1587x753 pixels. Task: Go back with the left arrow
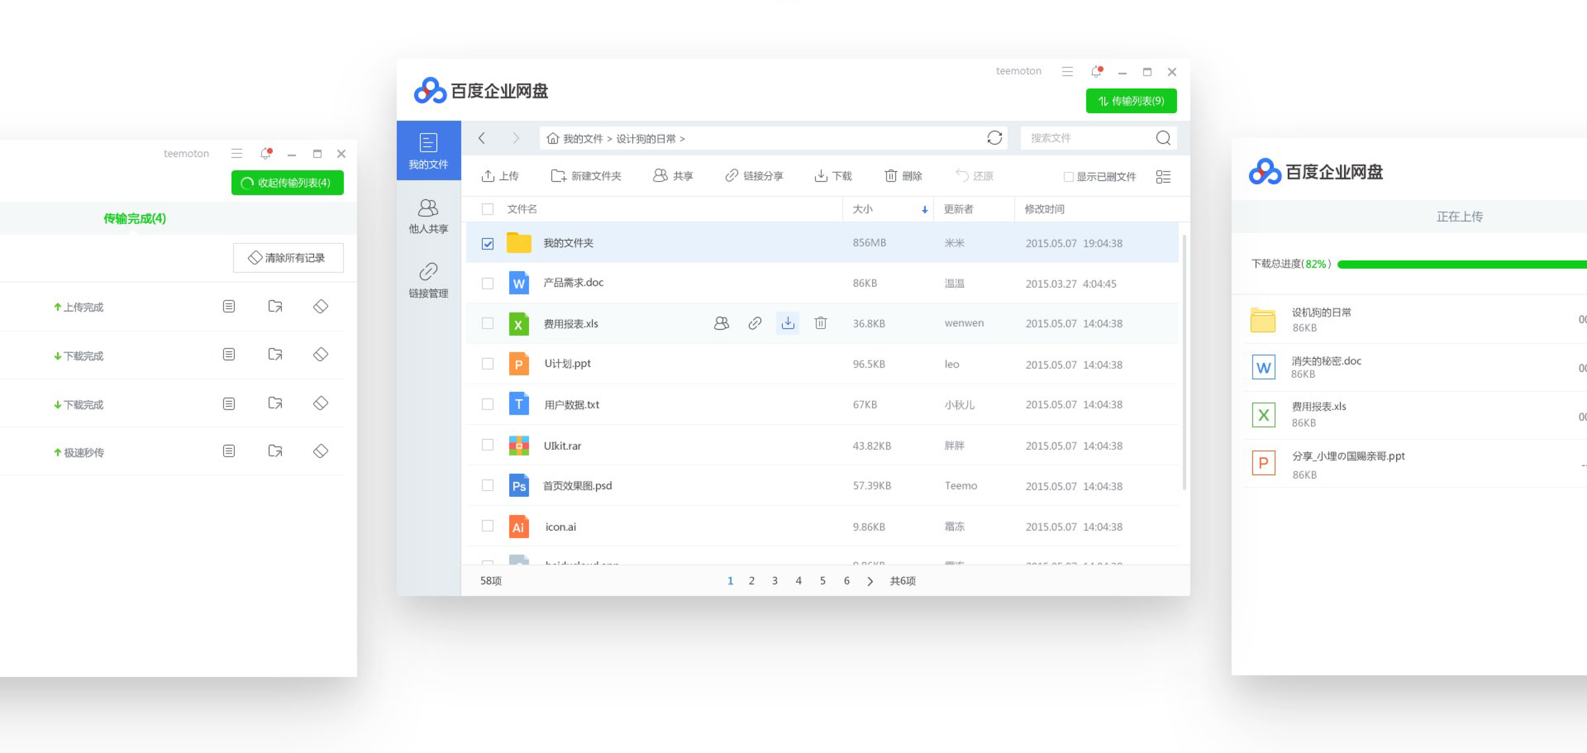point(482,138)
